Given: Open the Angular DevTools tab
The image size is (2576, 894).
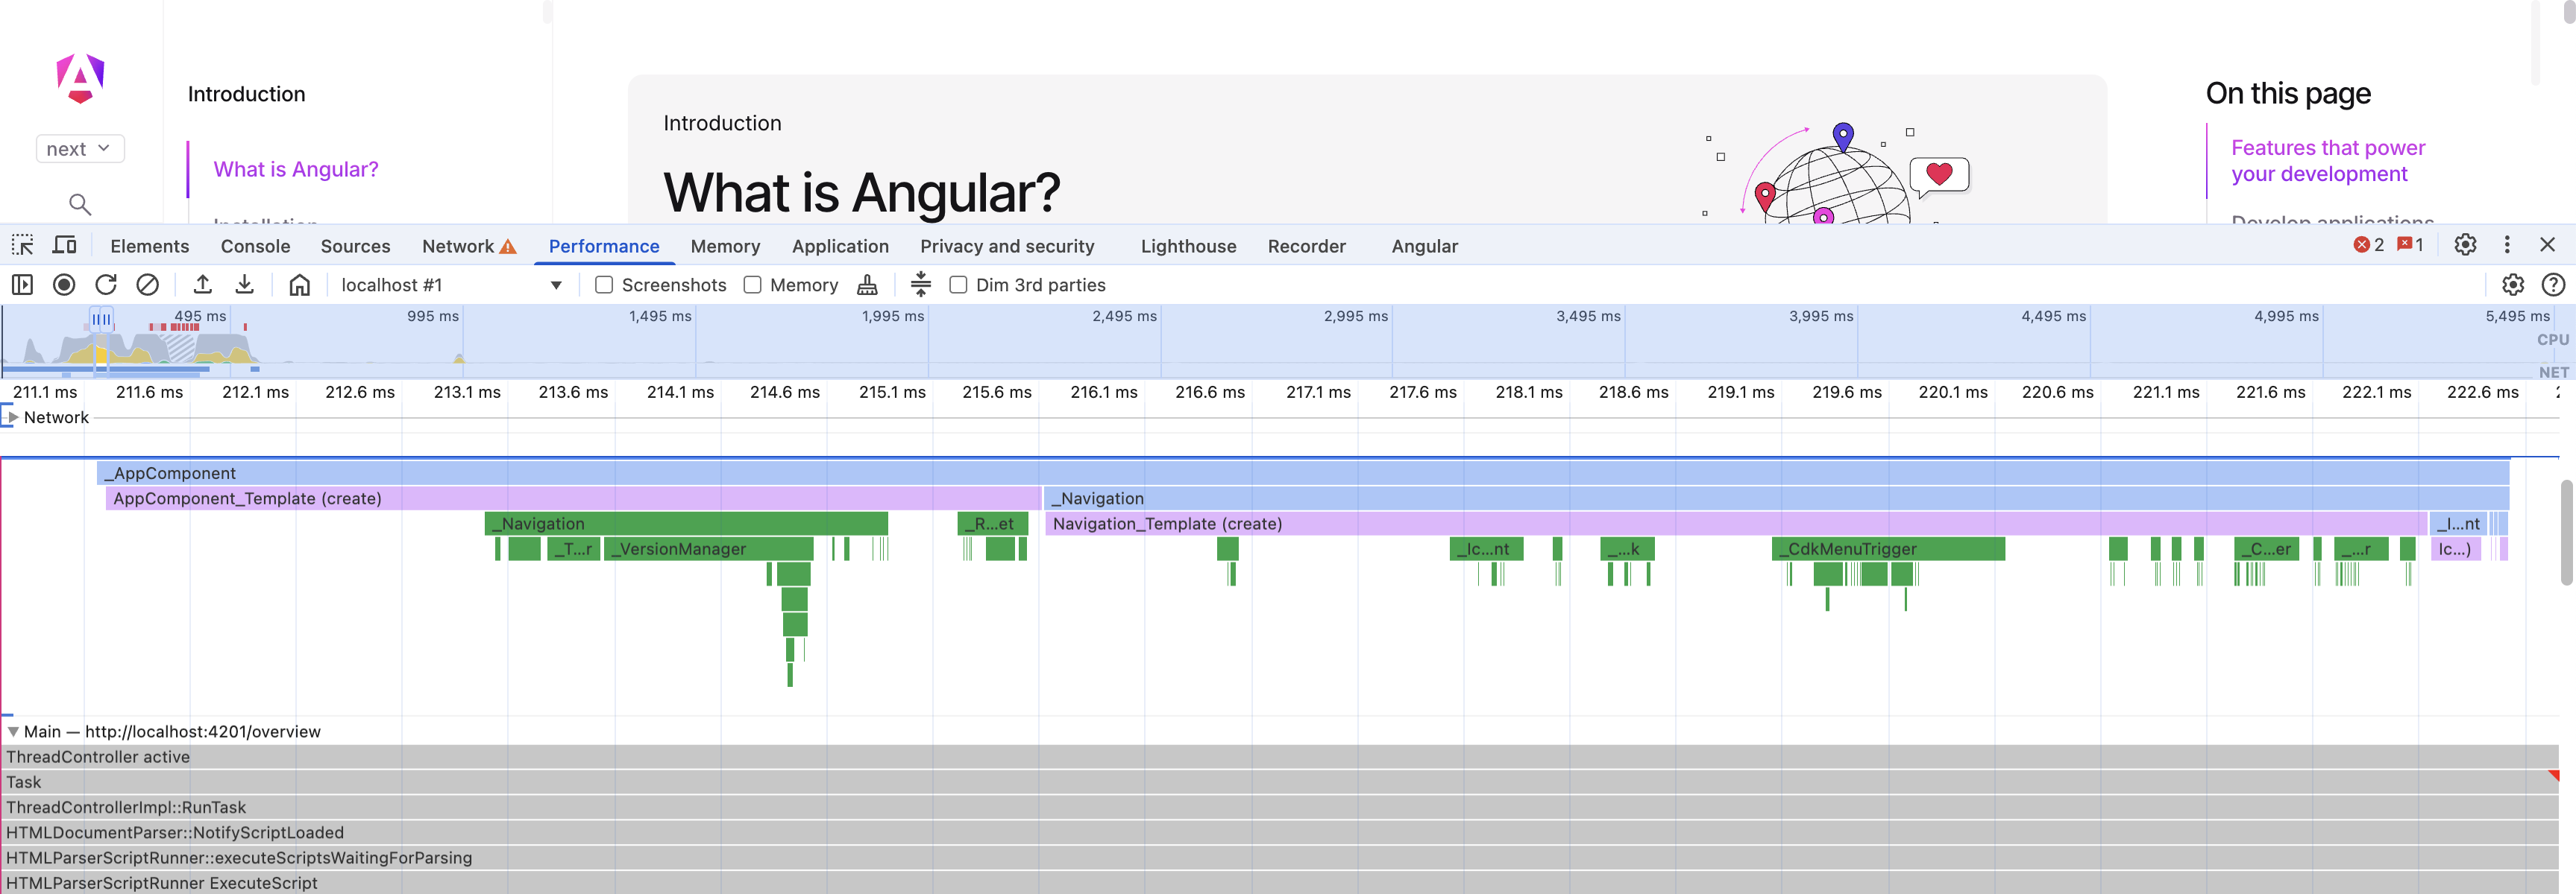Looking at the screenshot, I should [x=1424, y=246].
